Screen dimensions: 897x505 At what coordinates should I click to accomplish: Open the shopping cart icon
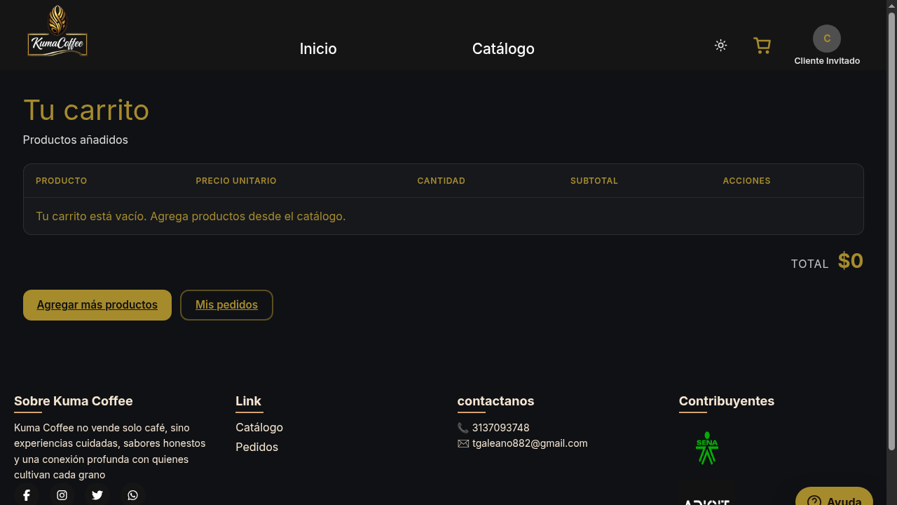pos(762,46)
